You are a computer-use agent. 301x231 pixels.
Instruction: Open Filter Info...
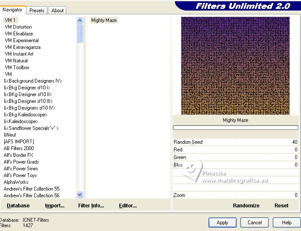(x=91, y=206)
